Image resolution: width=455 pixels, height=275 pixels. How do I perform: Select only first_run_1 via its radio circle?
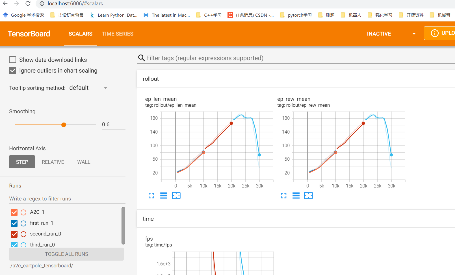coord(23,223)
